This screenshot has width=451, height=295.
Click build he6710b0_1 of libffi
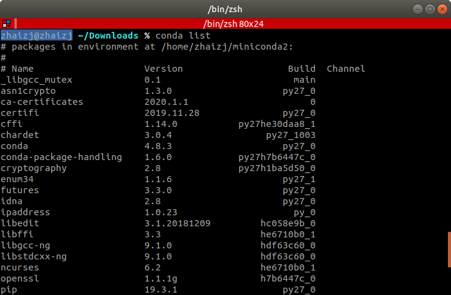click(288, 234)
